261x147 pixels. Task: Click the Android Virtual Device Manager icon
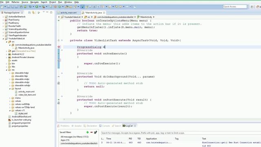[25, 7]
